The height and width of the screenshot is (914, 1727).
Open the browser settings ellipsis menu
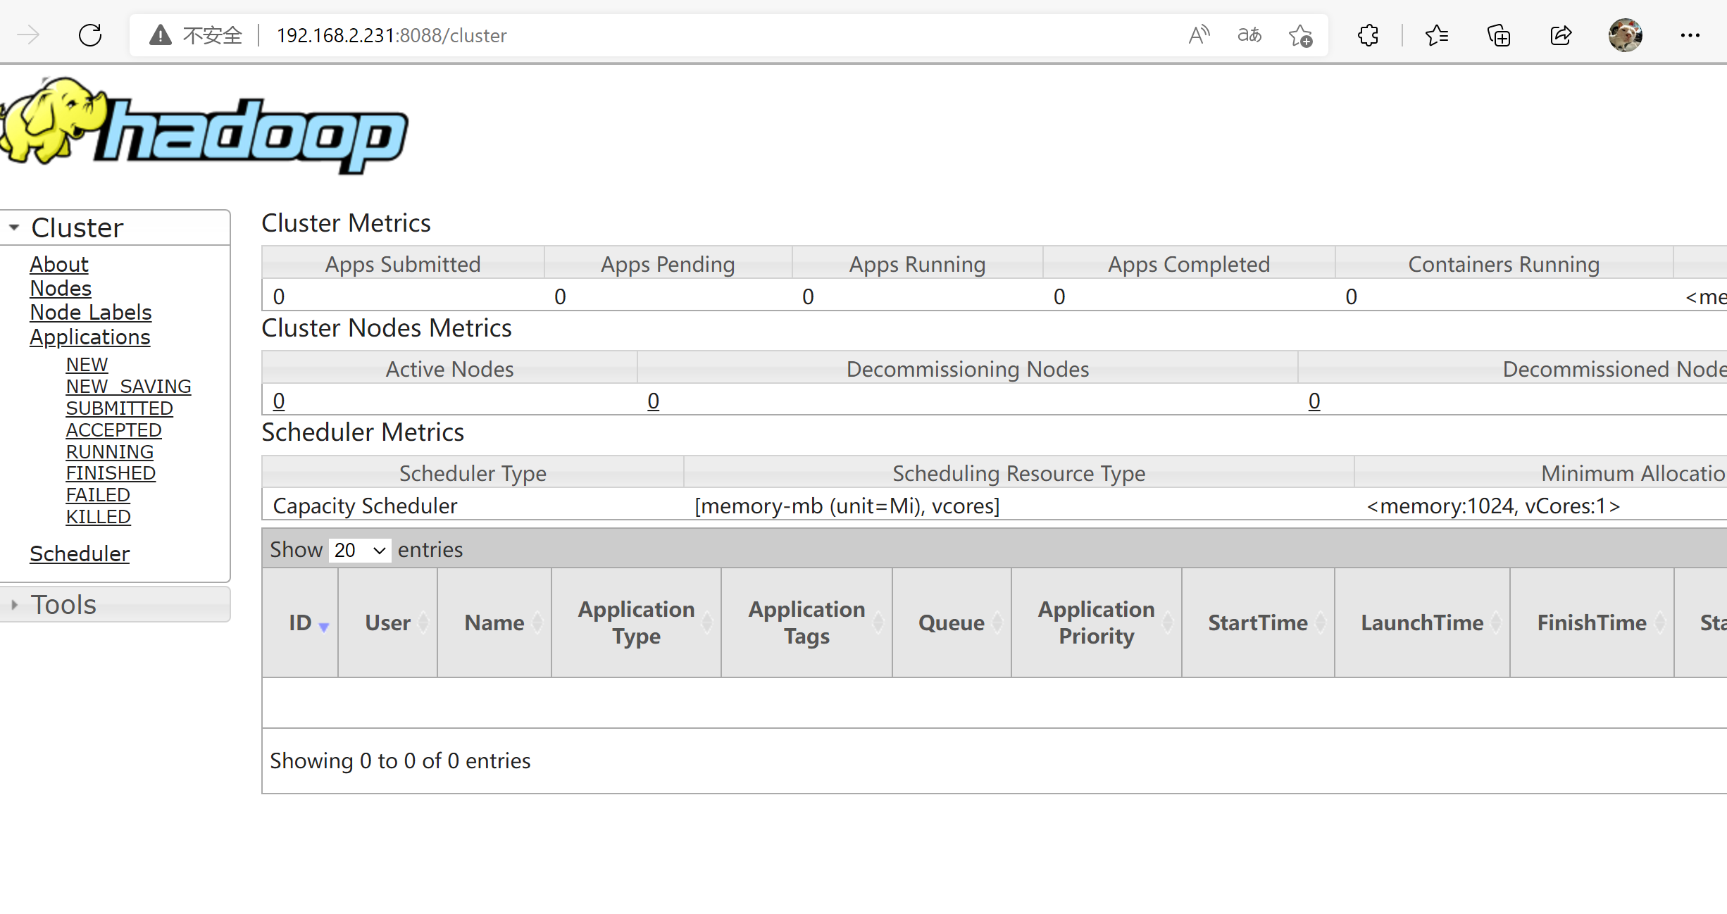pyautogui.click(x=1690, y=35)
